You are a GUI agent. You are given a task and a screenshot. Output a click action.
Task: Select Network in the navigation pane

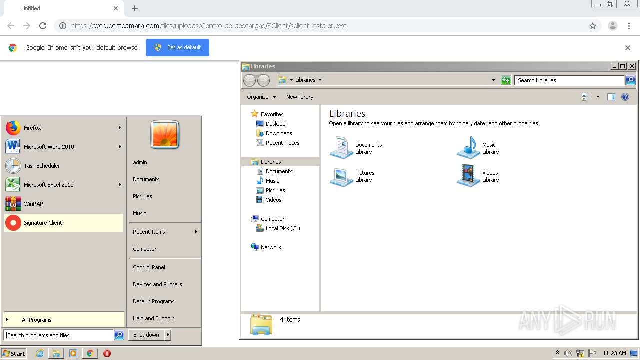click(x=271, y=247)
